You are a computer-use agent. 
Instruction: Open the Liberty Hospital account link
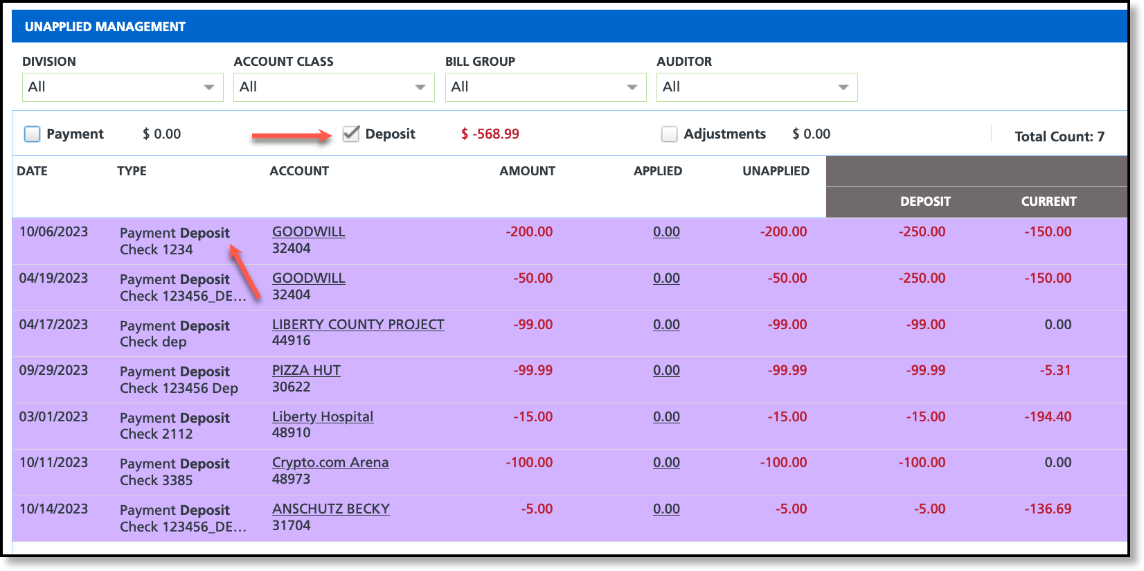click(x=323, y=417)
